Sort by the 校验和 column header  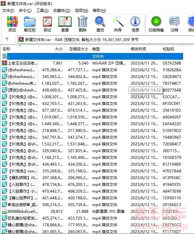[x=172, y=49]
